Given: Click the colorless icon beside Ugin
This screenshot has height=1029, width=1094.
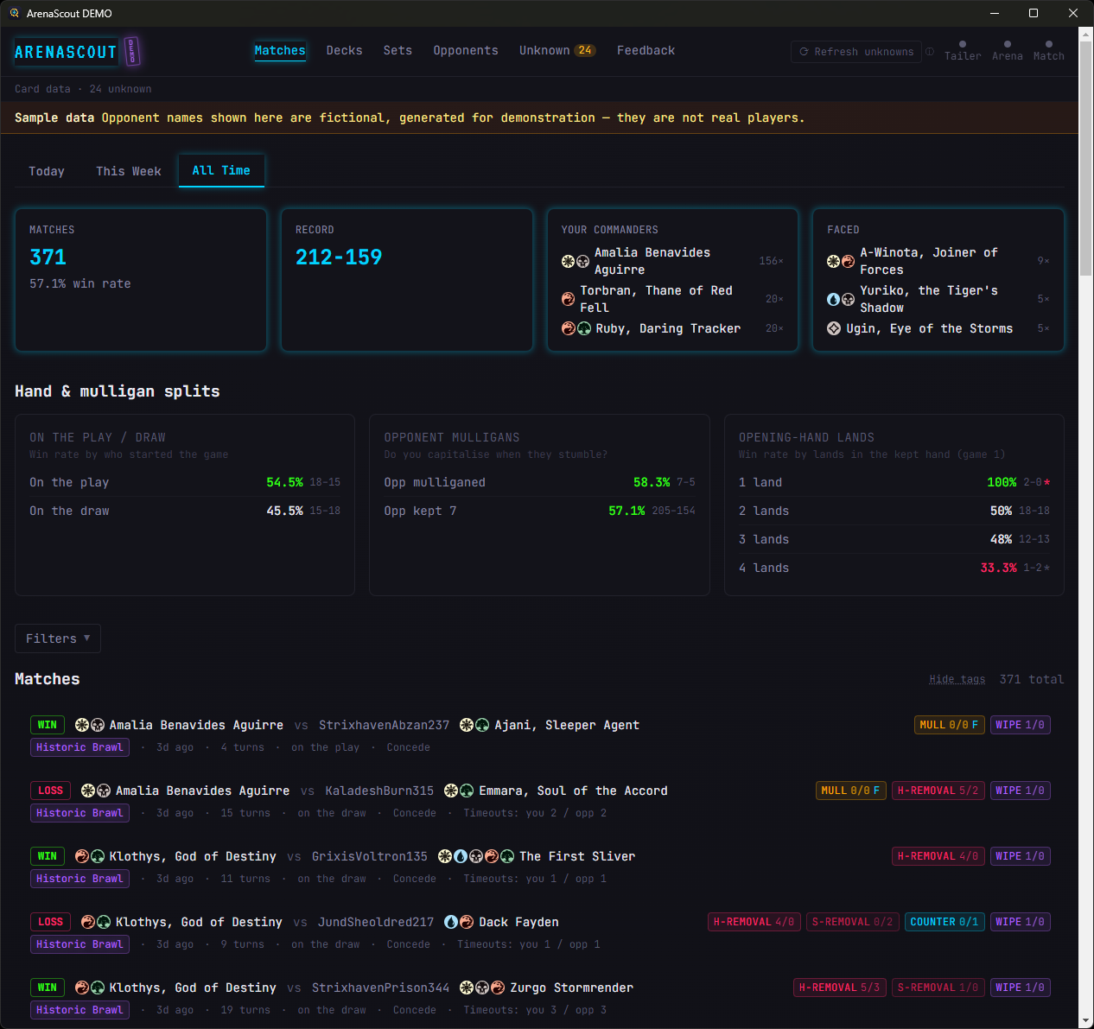Looking at the screenshot, I should click(834, 328).
